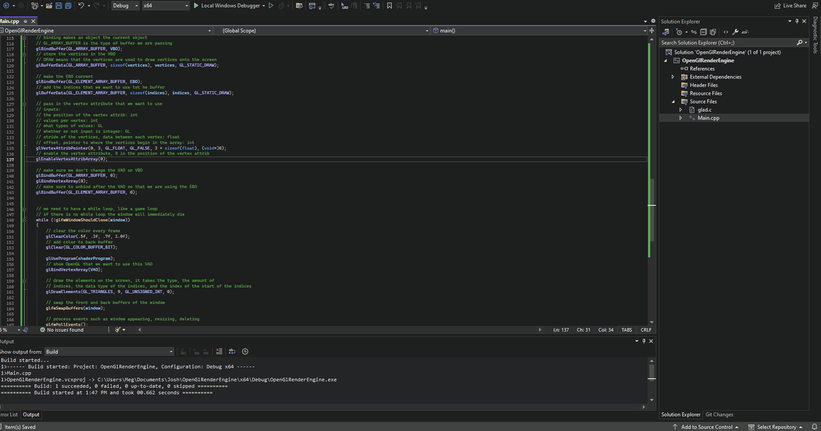The image size is (821, 431).
Task: Pin the Solution Explorer panel with the pushpin
Action: [x=797, y=21]
